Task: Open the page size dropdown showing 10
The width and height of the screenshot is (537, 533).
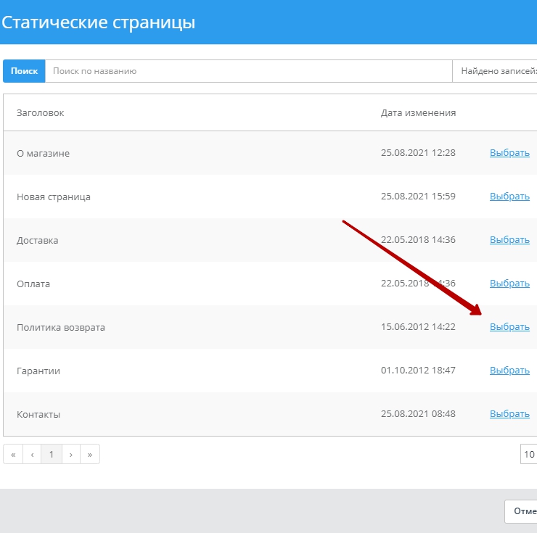Action: tap(529, 455)
